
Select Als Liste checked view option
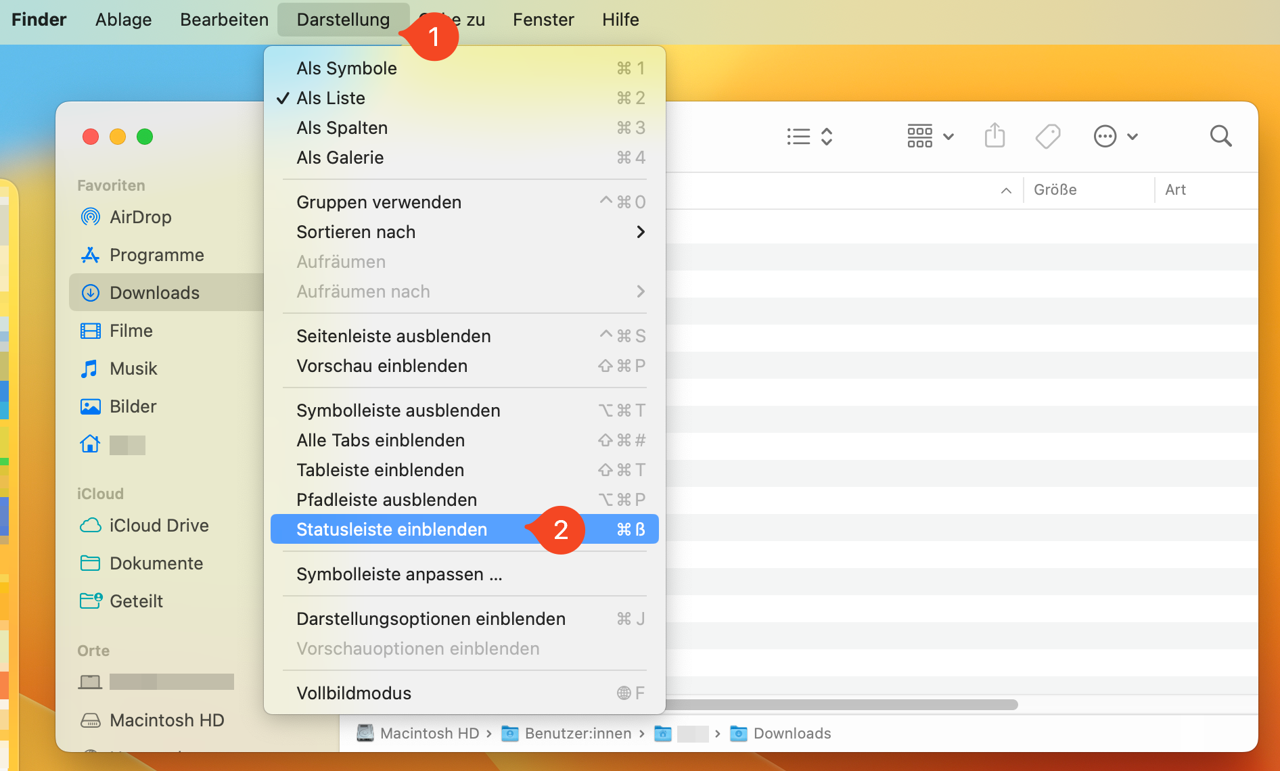click(465, 98)
